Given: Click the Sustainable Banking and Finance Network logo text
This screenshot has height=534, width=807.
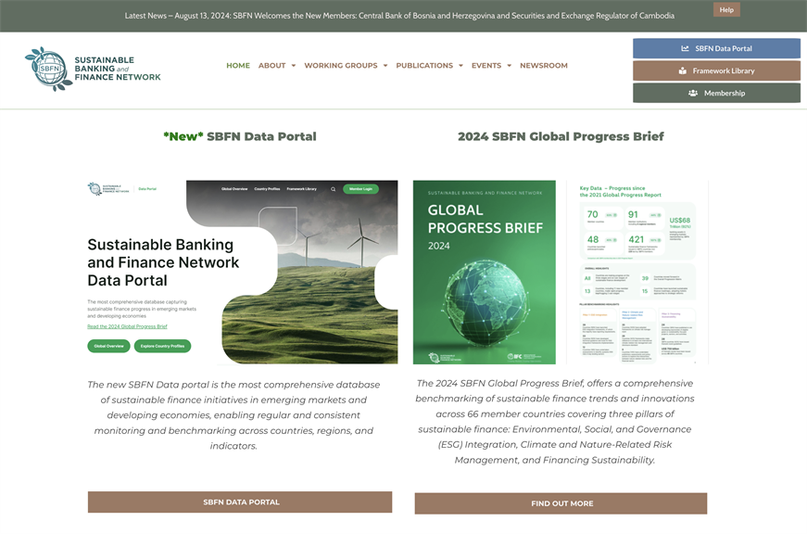Looking at the screenshot, I should coord(118,69).
